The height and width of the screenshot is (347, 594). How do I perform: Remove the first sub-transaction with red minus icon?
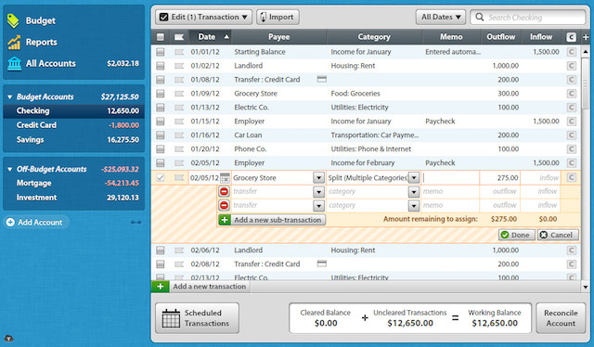point(224,192)
